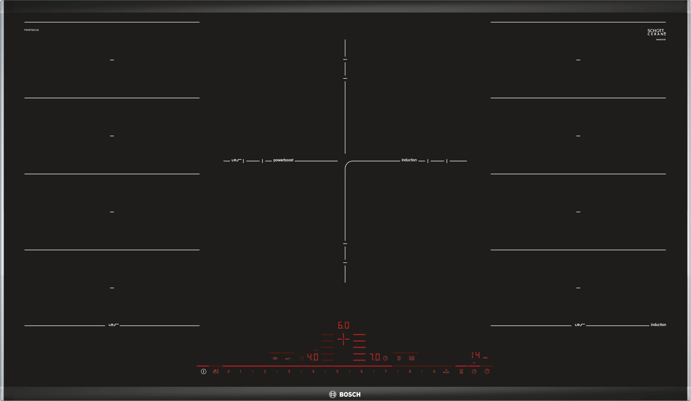This screenshot has height=401, width=691.
Task: Activate the powerboost function button
Action: click(446, 372)
